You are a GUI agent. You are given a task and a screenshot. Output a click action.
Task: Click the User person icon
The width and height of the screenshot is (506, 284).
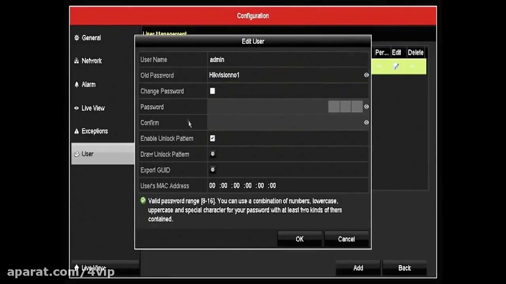coord(76,154)
